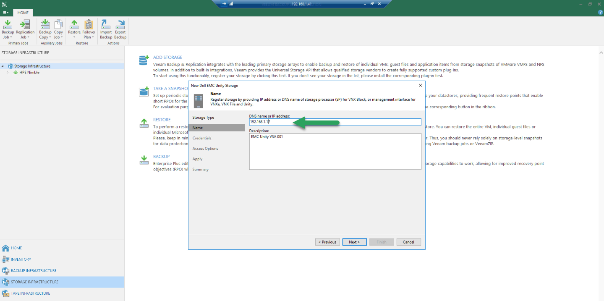Expand the HPE Nimble tree node

point(8,72)
